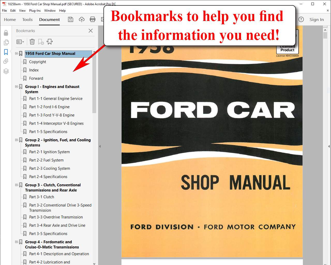Click the security lock icon in sidebar
The width and height of the screenshot is (331, 265).
tap(6, 33)
